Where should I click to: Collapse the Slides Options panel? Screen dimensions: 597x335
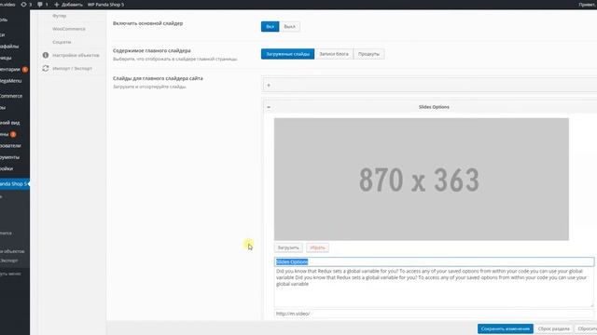click(x=269, y=107)
